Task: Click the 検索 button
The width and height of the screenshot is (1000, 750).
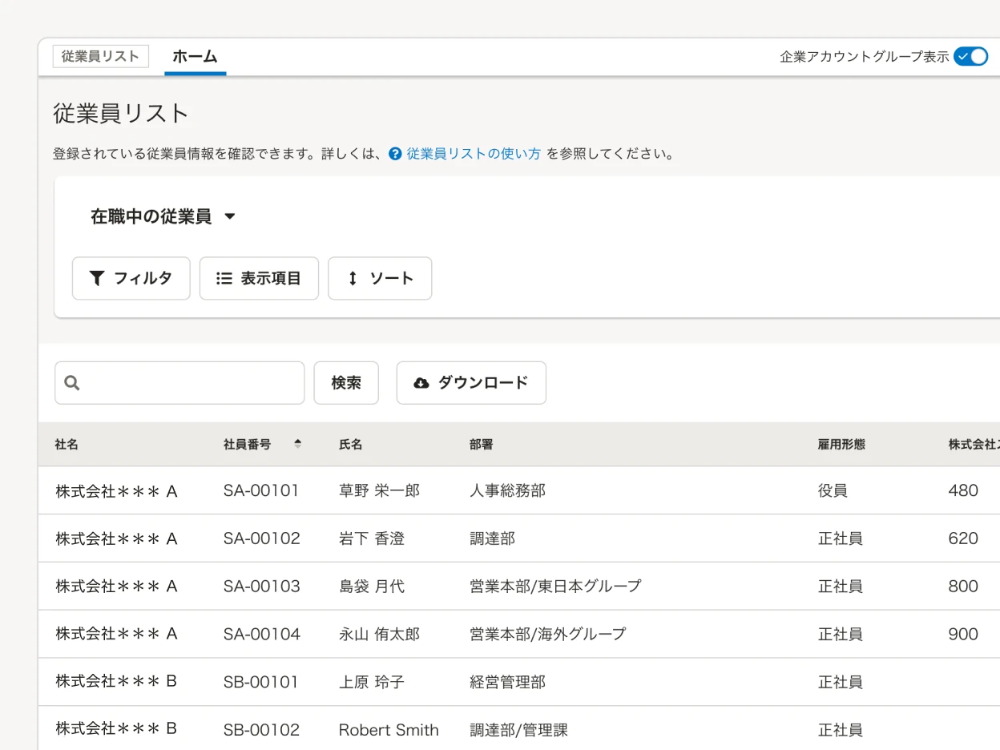Action: coord(346,383)
